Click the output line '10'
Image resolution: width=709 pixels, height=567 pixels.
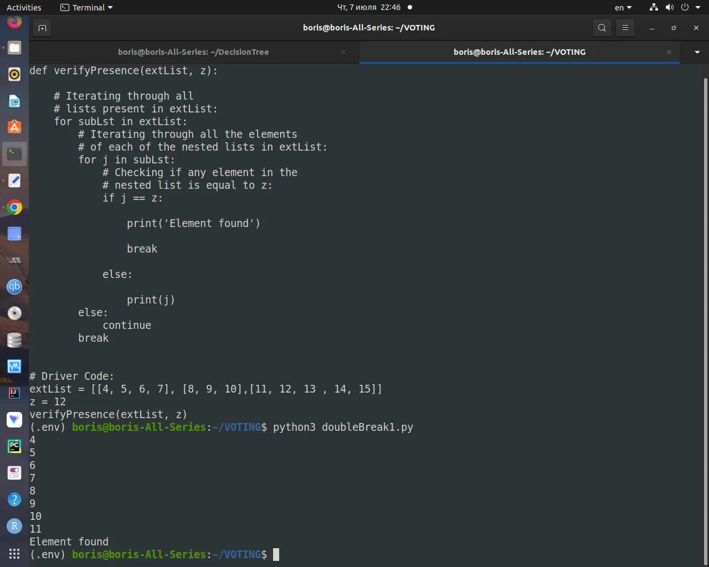pos(35,516)
